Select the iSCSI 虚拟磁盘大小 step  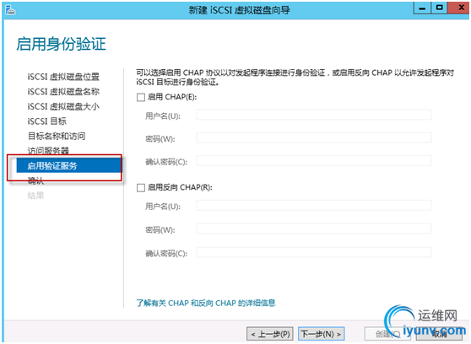pyautogui.click(x=63, y=106)
